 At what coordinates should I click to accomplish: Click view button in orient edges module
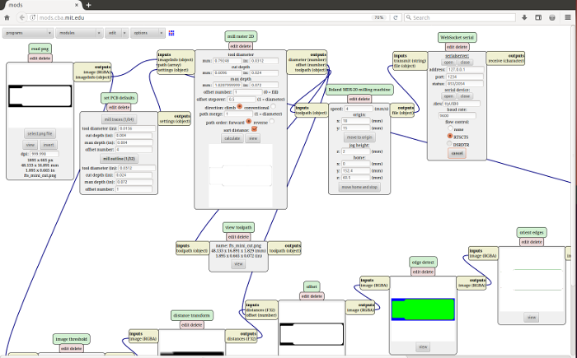[532, 318]
